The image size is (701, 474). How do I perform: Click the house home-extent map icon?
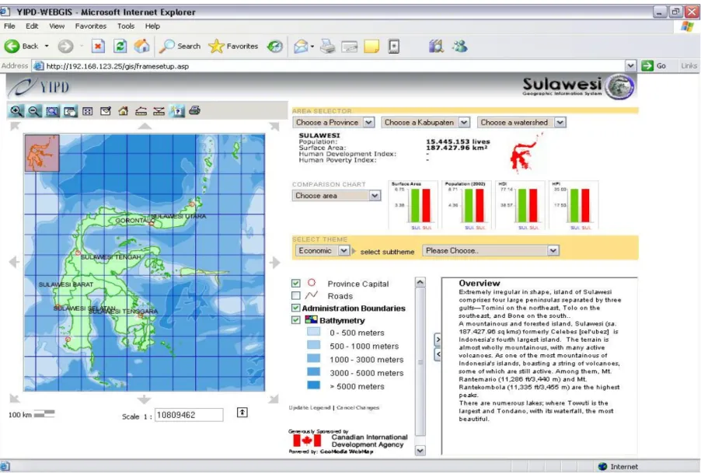coord(124,111)
